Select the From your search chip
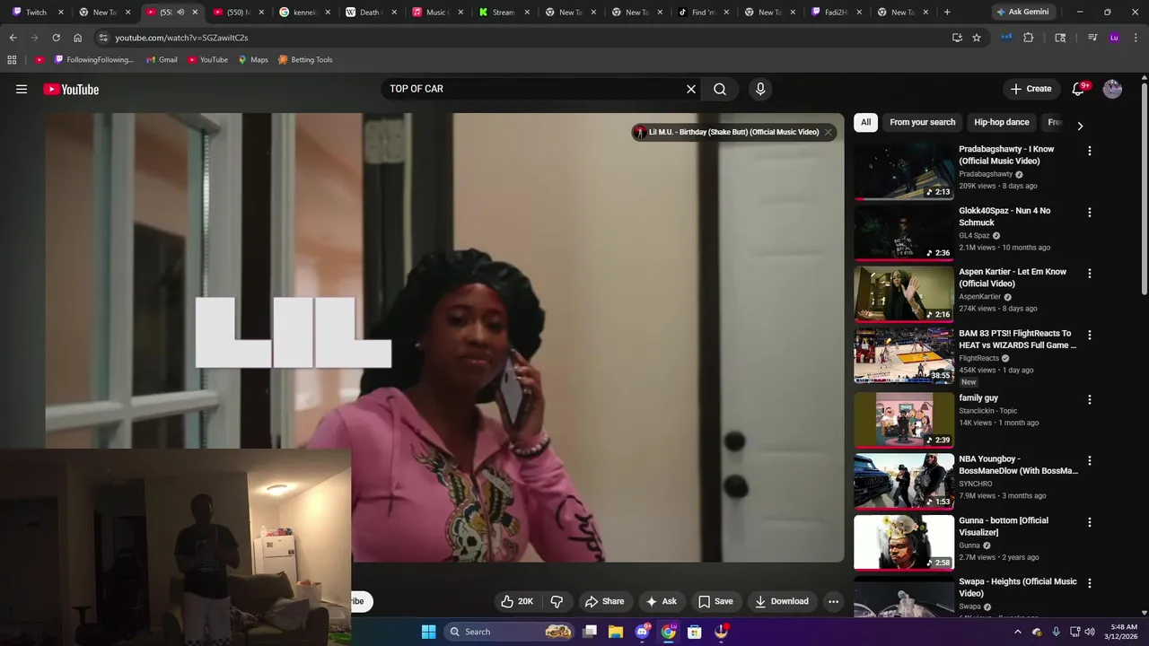The image size is (1149, 646). 922,122
